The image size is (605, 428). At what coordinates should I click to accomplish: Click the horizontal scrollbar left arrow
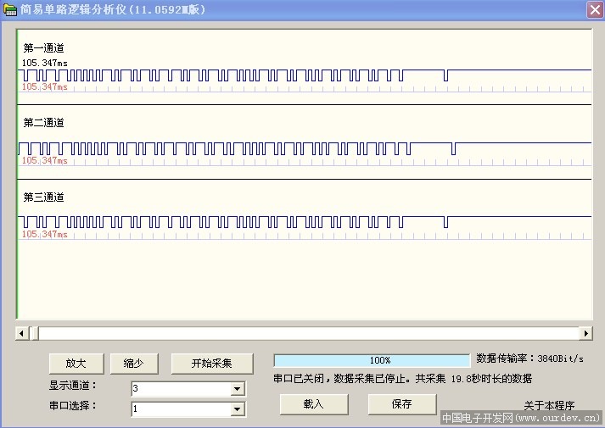(x=21, y=333)
